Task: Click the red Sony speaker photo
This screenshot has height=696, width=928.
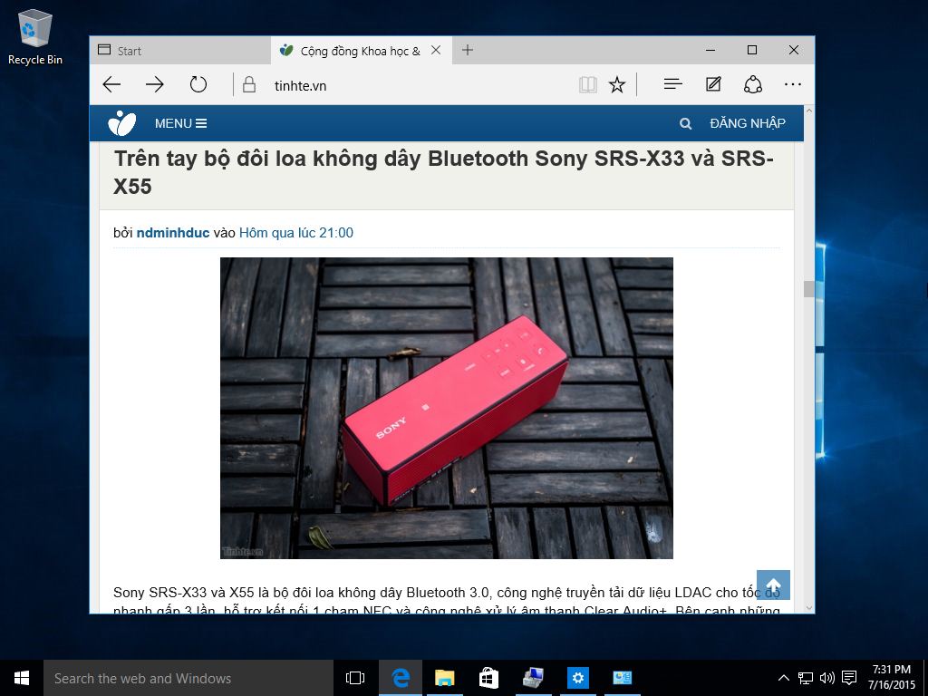Action: click(x=446, y=408)
